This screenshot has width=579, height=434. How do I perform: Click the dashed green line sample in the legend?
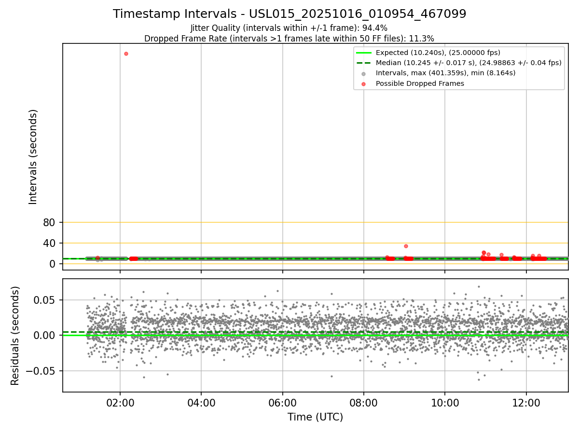click(364, 63)
